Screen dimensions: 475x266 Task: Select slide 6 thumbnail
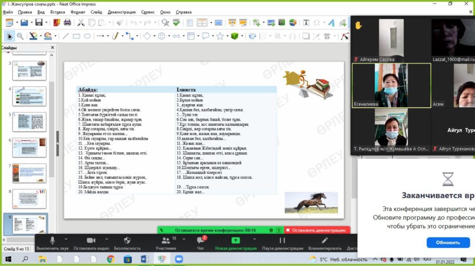29,148
